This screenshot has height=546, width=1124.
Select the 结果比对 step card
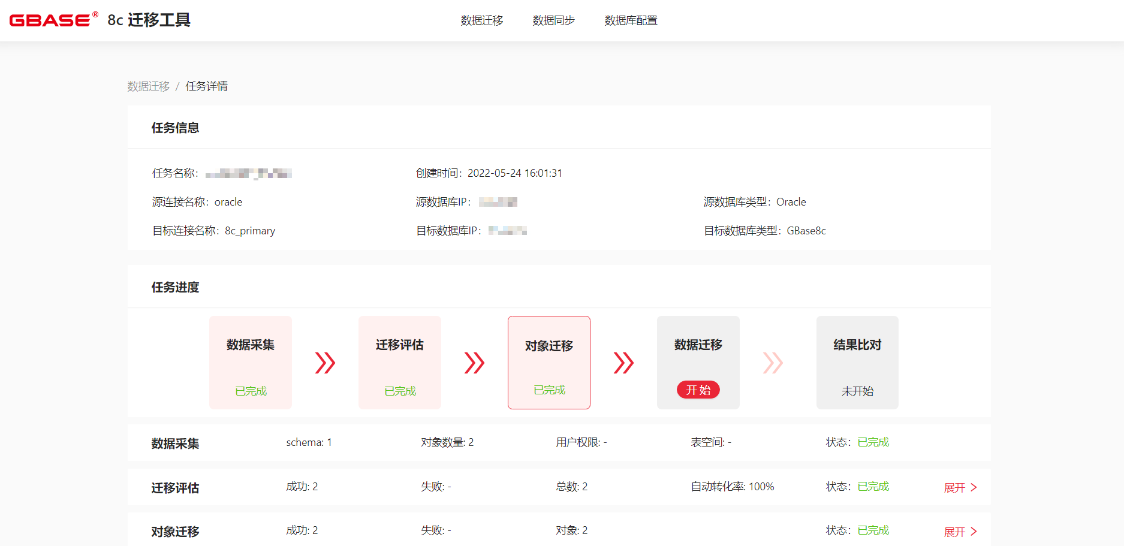[x=857, y=362]
